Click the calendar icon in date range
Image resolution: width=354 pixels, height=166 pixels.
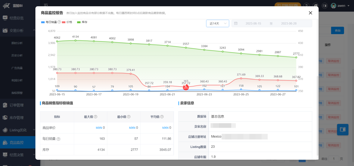[236, 24]
